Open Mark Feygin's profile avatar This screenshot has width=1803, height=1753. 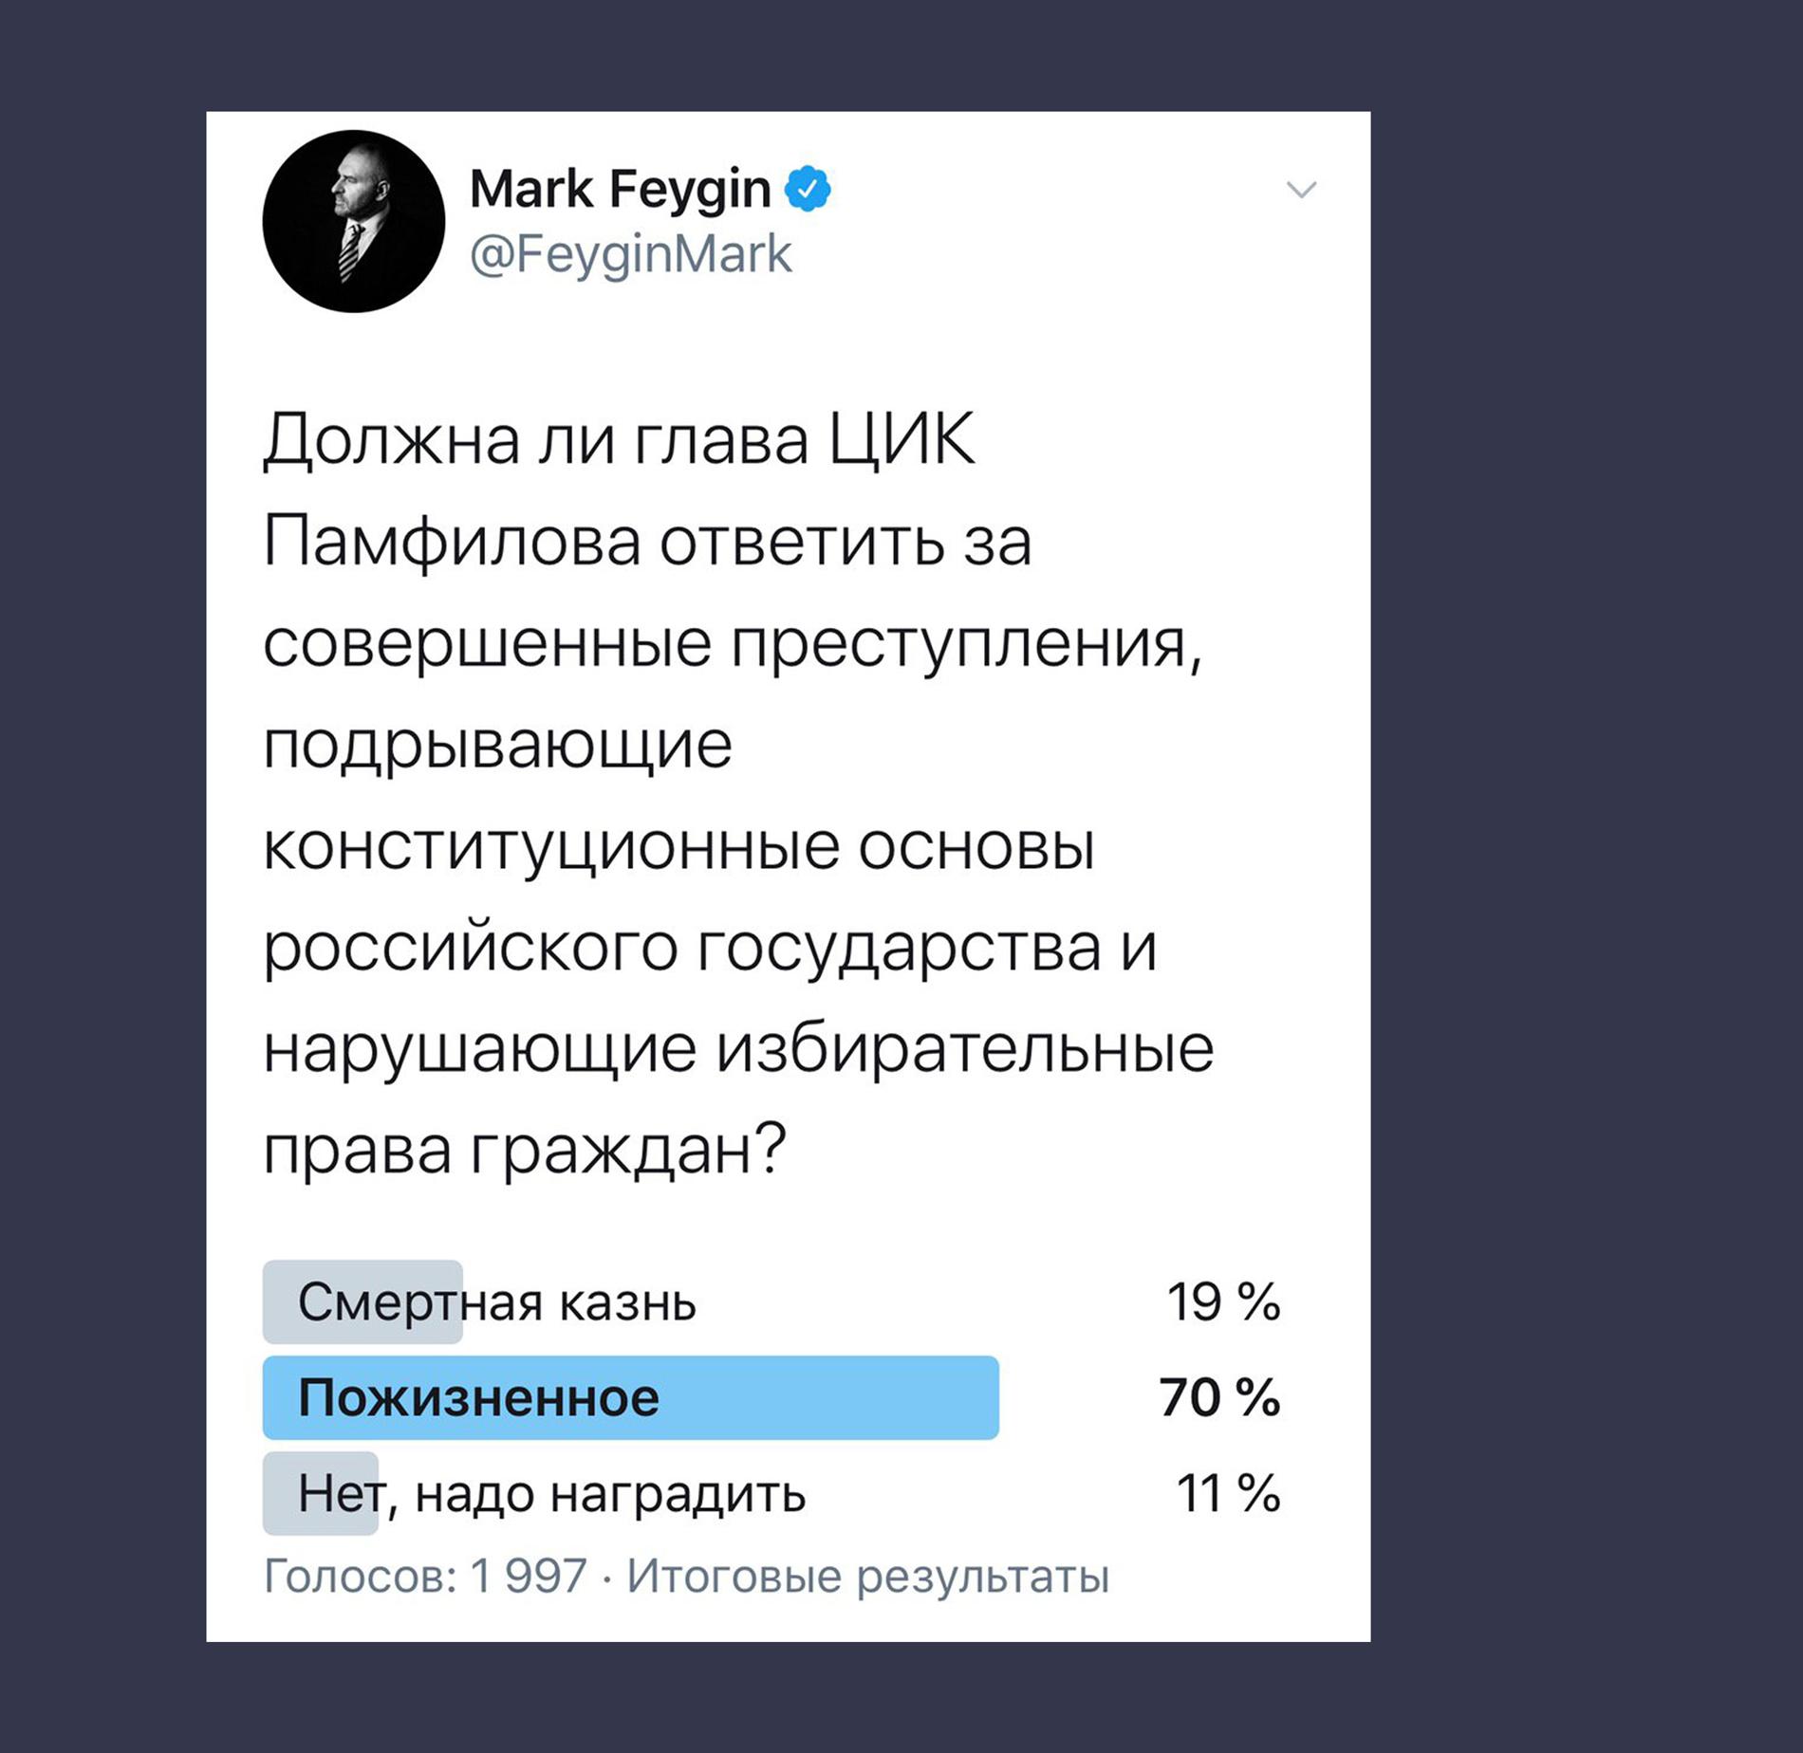pos(354,221)
